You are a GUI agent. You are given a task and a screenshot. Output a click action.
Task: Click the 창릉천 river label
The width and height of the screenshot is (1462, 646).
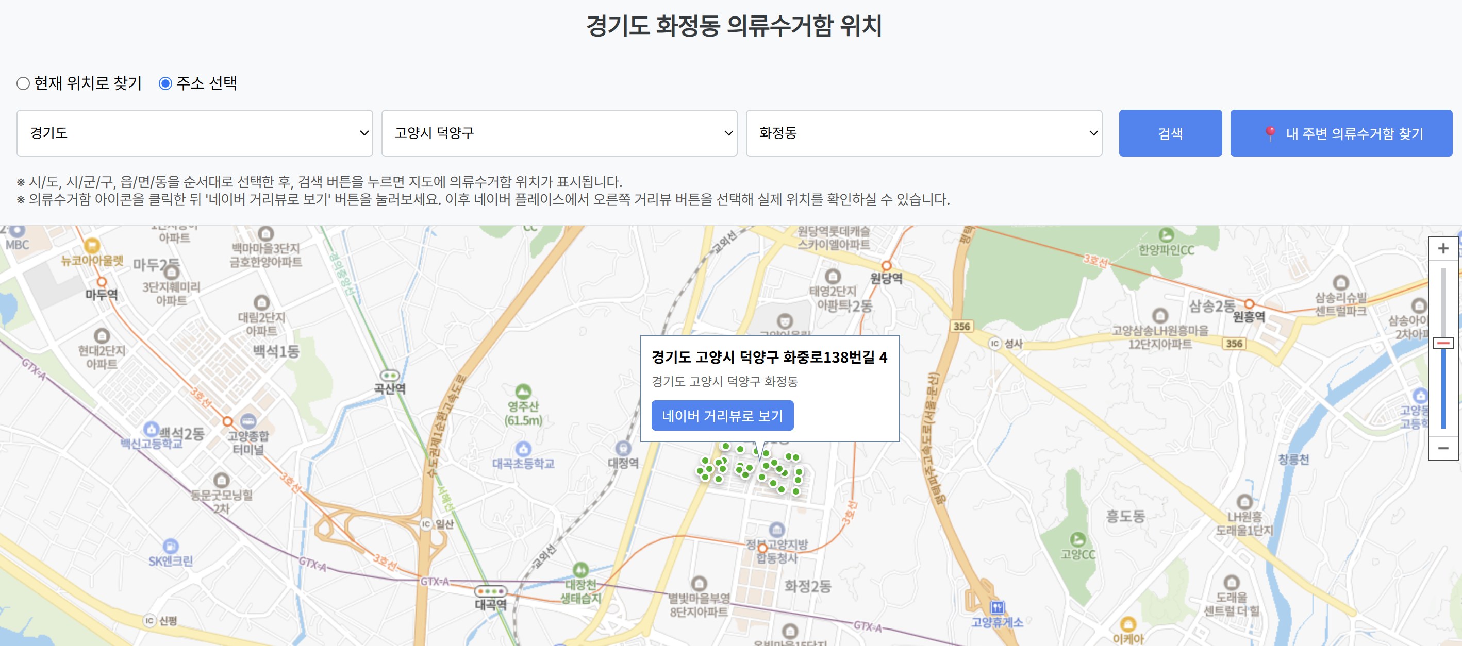(x=1293, y=460)
